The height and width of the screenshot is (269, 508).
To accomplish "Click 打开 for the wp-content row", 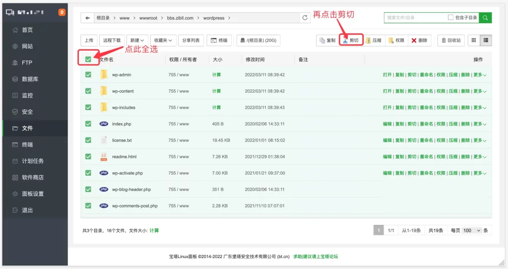I will [x=387, y=91].
